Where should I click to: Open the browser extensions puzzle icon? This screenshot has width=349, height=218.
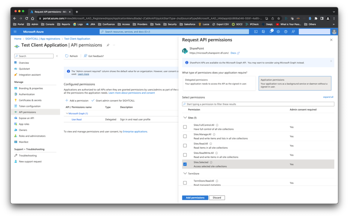[316, 18]
